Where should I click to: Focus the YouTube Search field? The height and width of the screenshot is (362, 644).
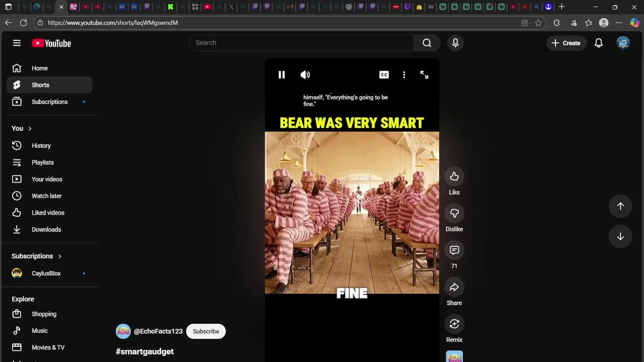301,43
